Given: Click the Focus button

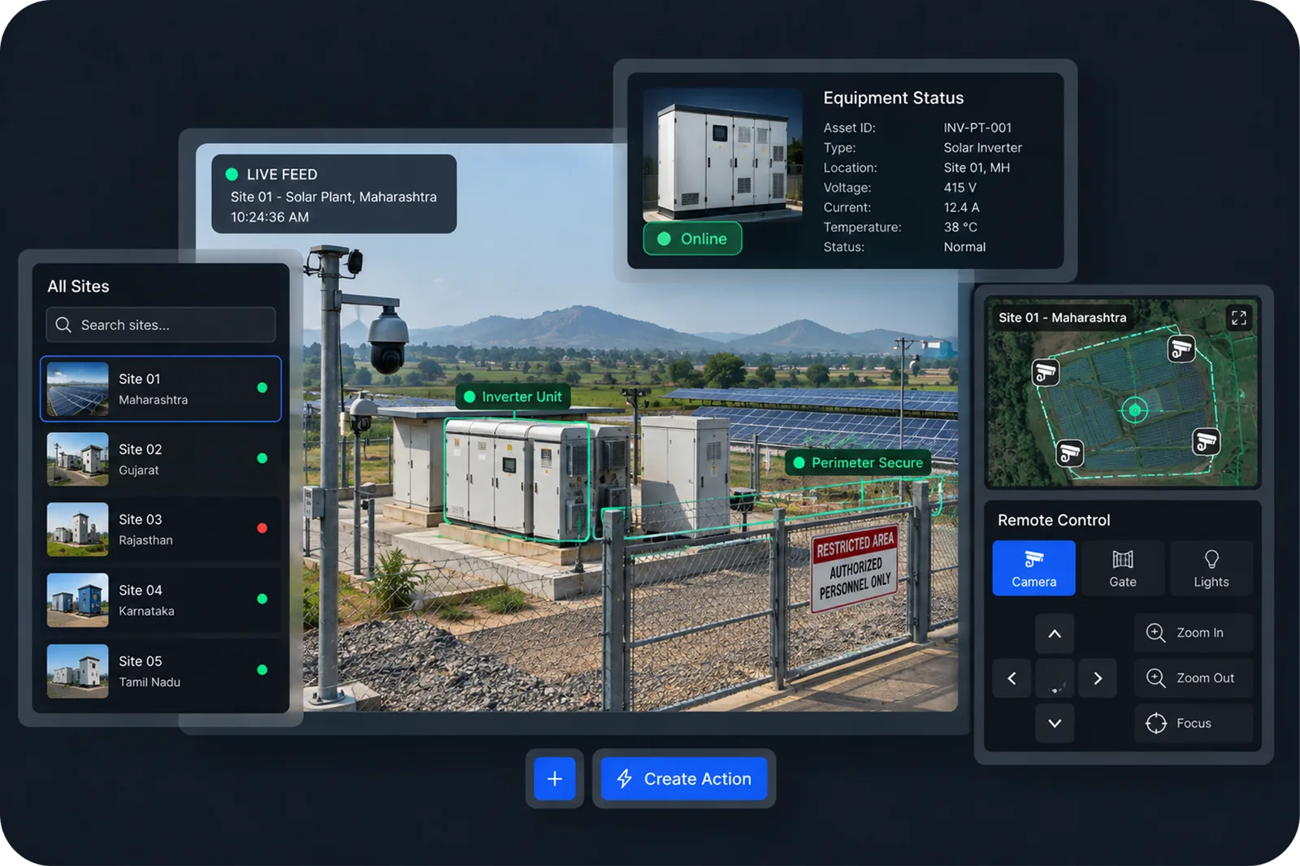Looking at the screenshot, I should click(1194, 723).
